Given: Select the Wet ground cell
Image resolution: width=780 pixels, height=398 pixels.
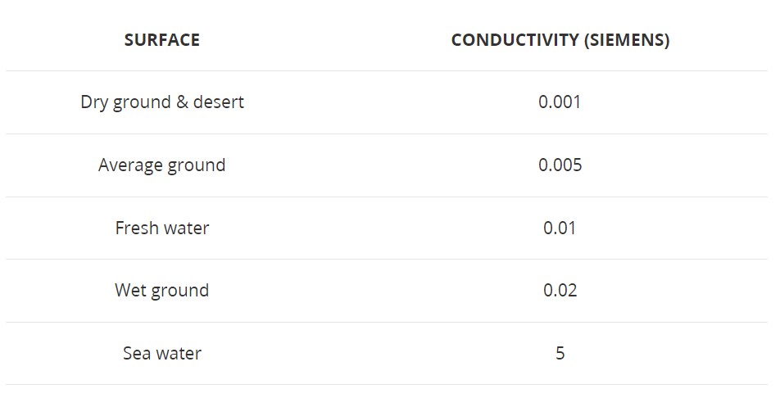Looking at the screenshot, I should point(161,291).
